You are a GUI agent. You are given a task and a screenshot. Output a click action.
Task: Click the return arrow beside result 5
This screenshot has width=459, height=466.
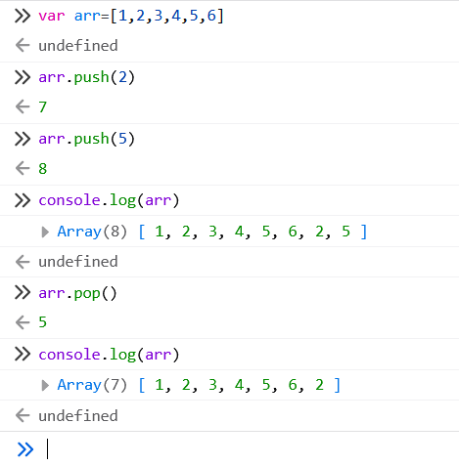tap(23, 322)
